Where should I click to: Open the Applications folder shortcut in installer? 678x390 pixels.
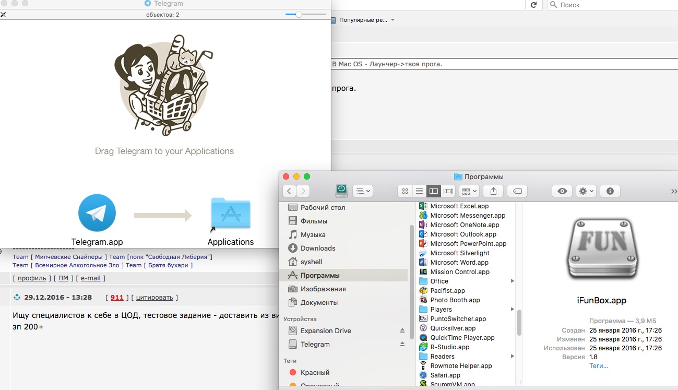tap(230, 213)
